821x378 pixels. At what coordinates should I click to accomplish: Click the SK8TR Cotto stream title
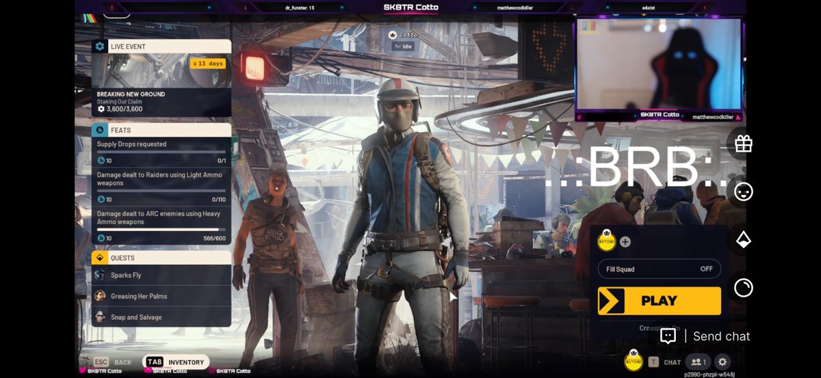click(410, 8)
